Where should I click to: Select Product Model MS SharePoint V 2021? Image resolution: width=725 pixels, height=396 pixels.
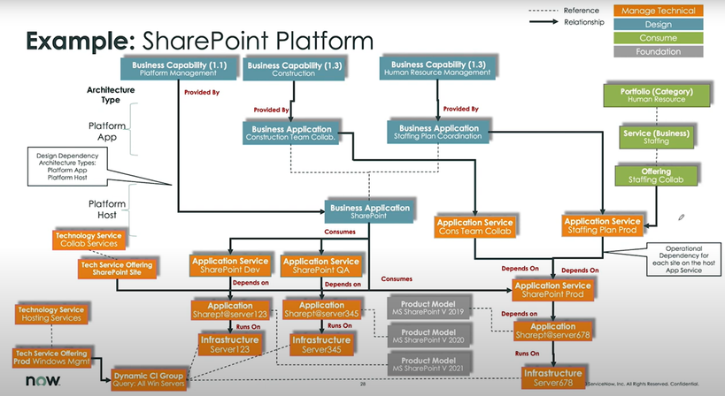coord(428,364)
